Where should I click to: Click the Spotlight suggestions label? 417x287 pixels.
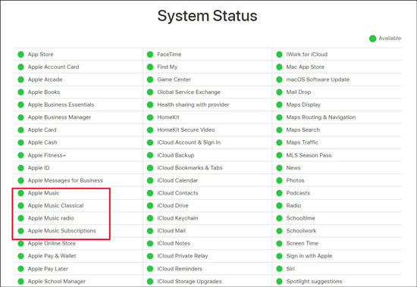314,282
